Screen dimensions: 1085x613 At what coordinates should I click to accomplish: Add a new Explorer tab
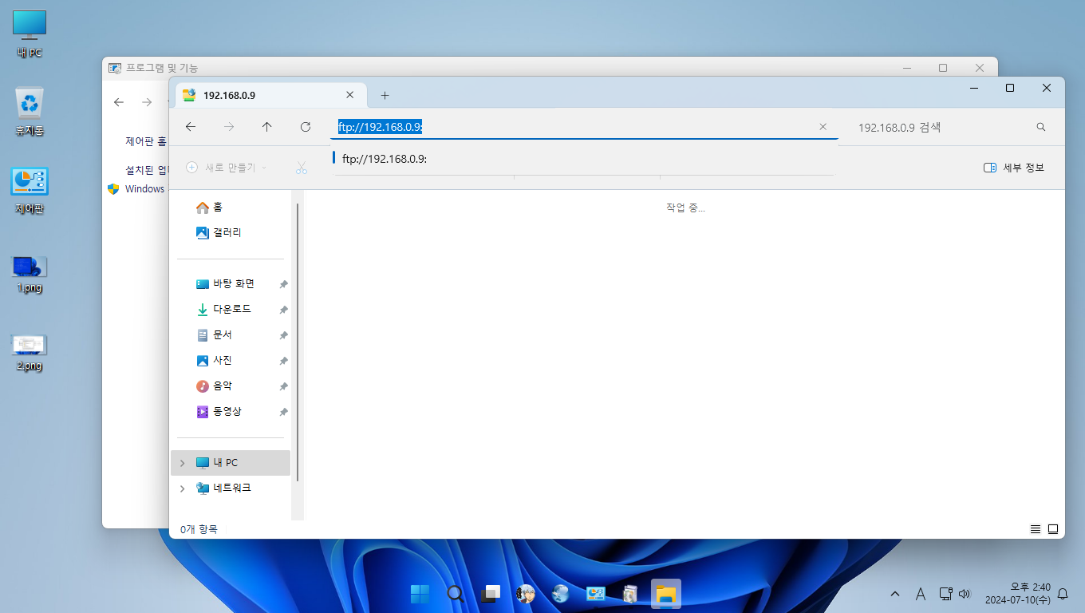pyautogui.click(x=385, y=95)
